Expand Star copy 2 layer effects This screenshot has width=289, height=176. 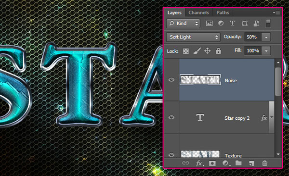pyautogui.click(x=272, y=117)
